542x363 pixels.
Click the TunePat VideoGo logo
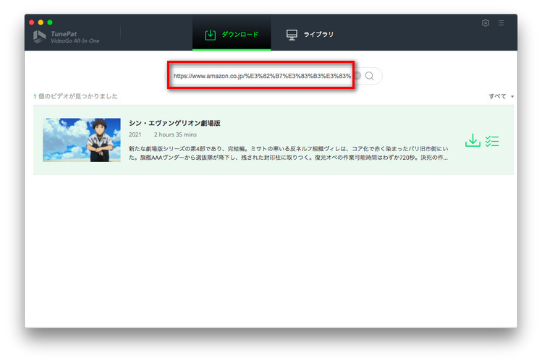(67, 37)
